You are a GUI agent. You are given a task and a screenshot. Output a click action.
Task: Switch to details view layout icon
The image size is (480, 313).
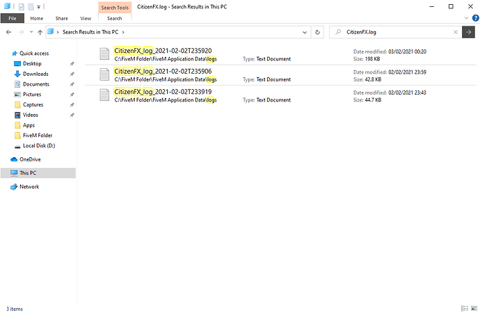pos(464,307)
